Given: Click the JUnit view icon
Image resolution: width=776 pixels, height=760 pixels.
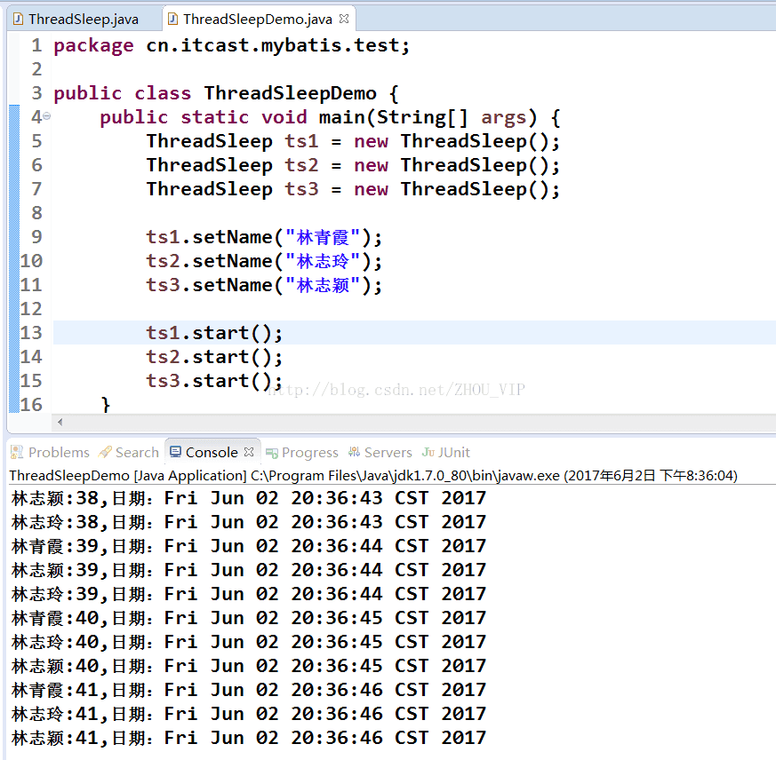Looking at the screenshot, I should pyautogui.click(x=428, y=452).
